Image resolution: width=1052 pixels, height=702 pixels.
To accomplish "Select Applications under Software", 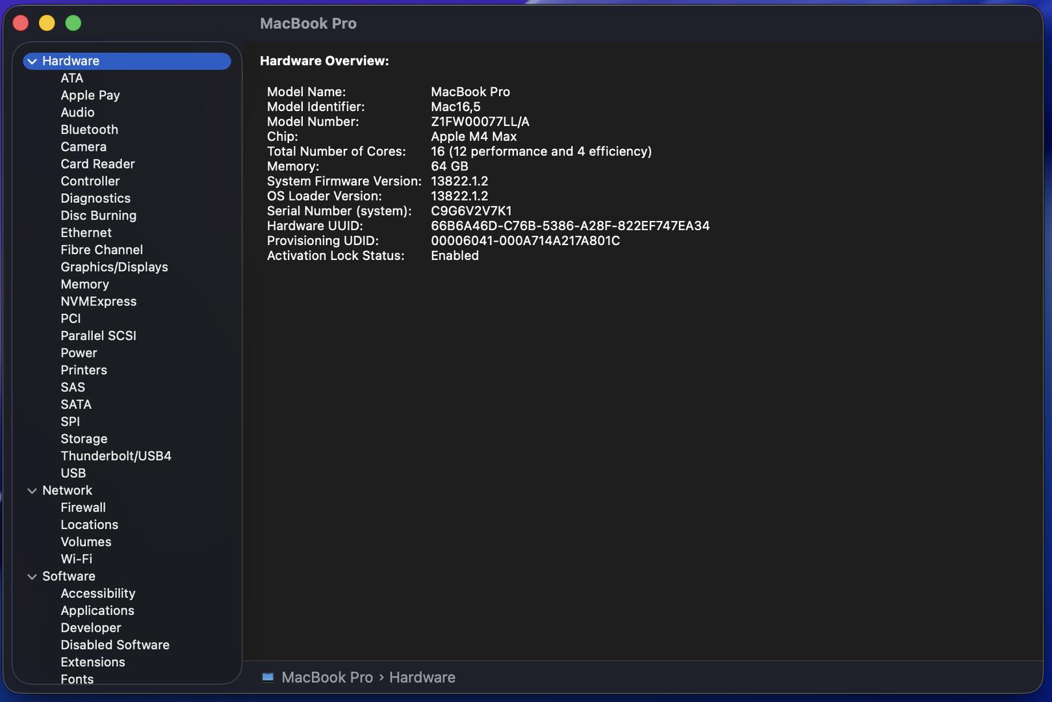I will pos(97,611).
